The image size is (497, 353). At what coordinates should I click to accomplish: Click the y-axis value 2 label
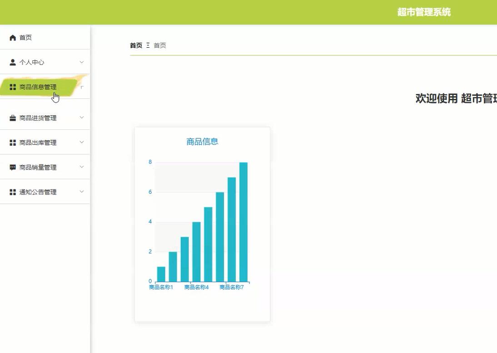point(150,252)
